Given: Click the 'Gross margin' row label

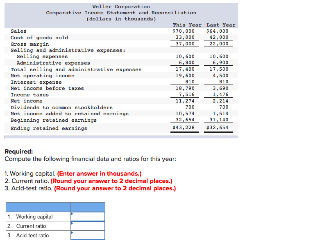Looking at the screenshot, I should [30, 44].
